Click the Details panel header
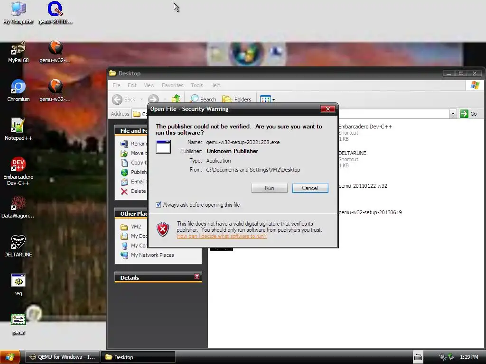Viewport: 486px width, 364px height. (158, 277)
